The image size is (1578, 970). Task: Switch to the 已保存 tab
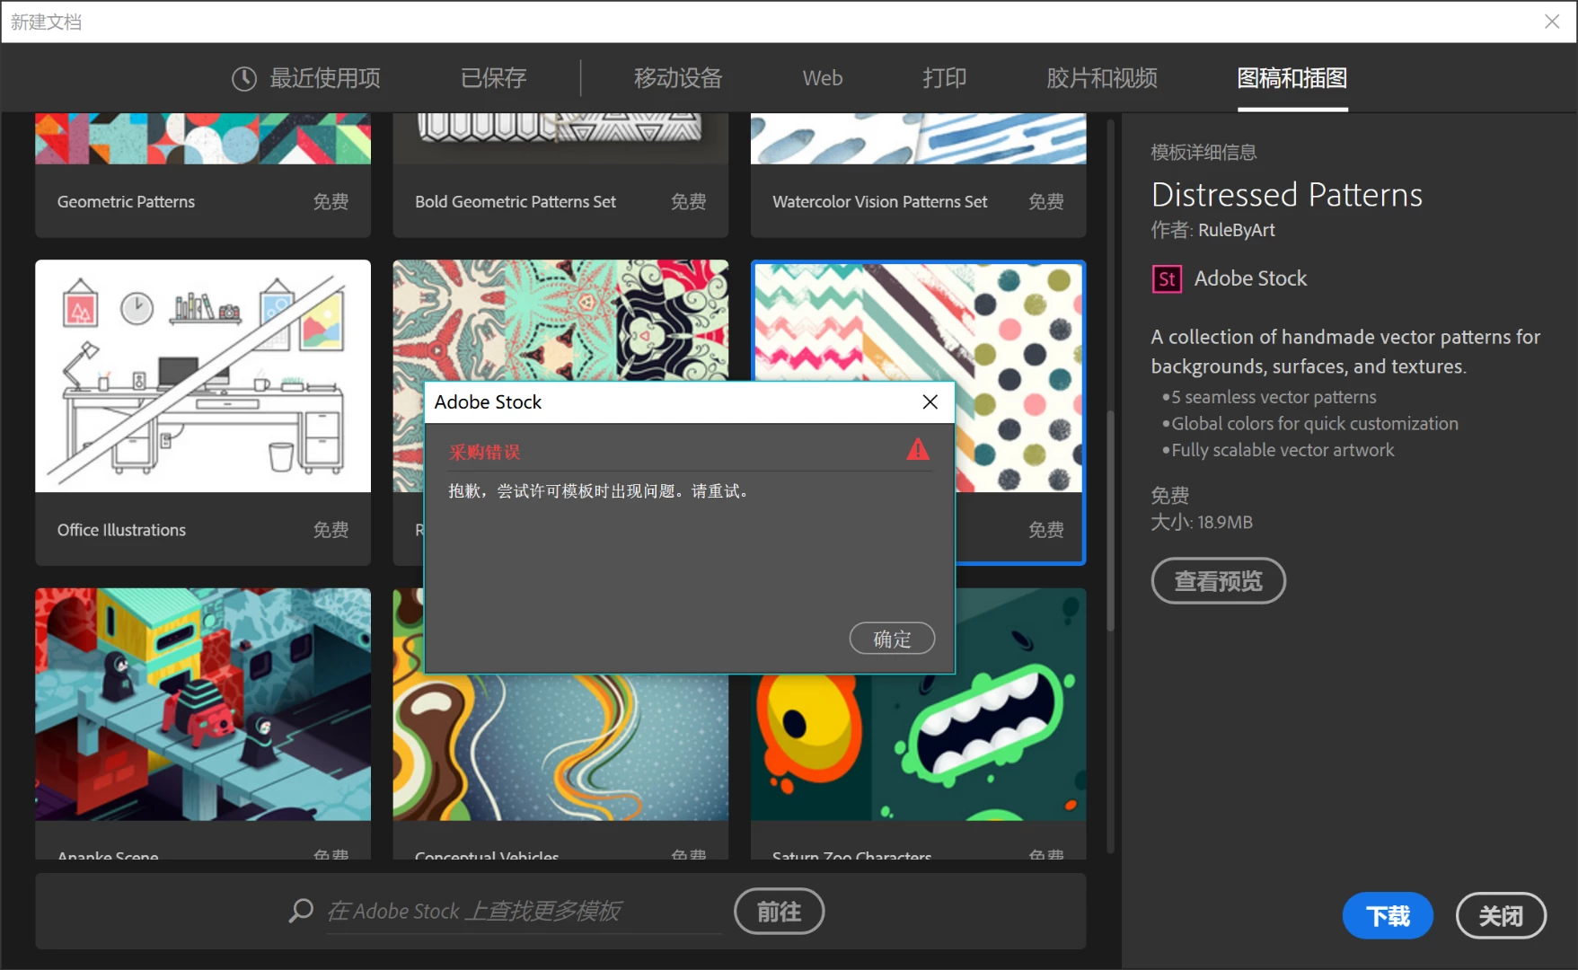click(x=493, y=78)
